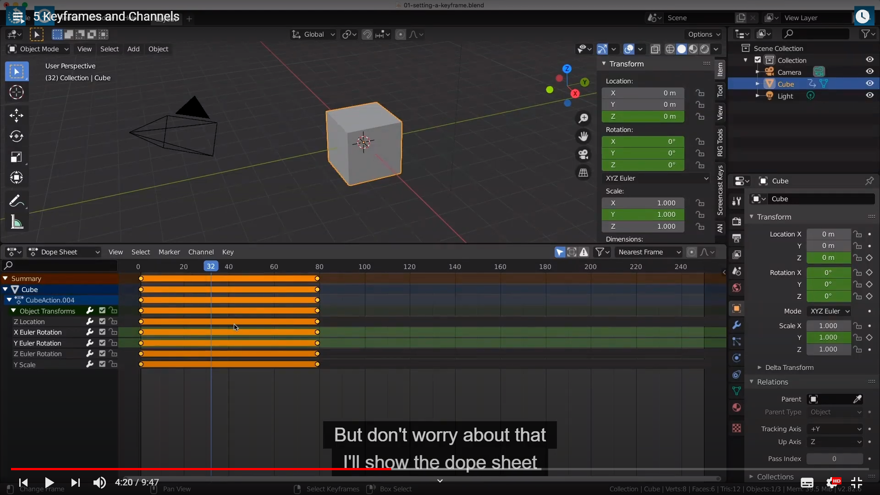Uncheck the Z Location channel mute checkbox

(x=102, y=322)
